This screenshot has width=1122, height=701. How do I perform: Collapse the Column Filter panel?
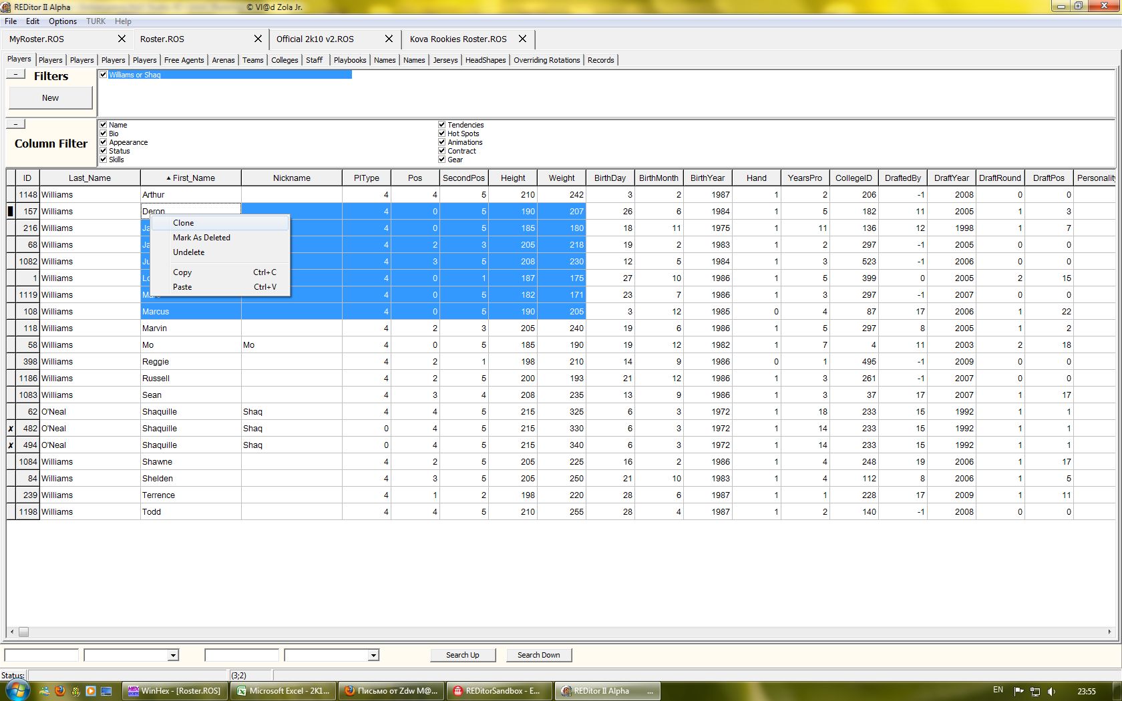click(16, 124)
